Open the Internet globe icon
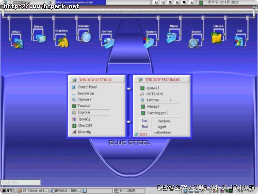Viewport: 258px width, 194px height. pos(86,37)
